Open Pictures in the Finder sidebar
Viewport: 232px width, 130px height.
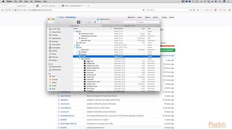55,57
